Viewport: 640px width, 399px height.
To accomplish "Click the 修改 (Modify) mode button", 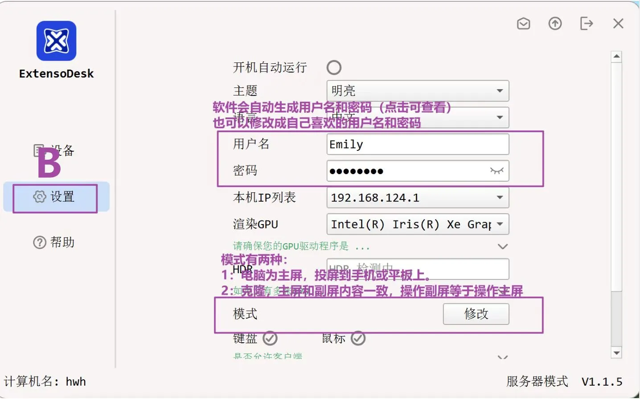I will pyautogui.click(x=476, y=314).
